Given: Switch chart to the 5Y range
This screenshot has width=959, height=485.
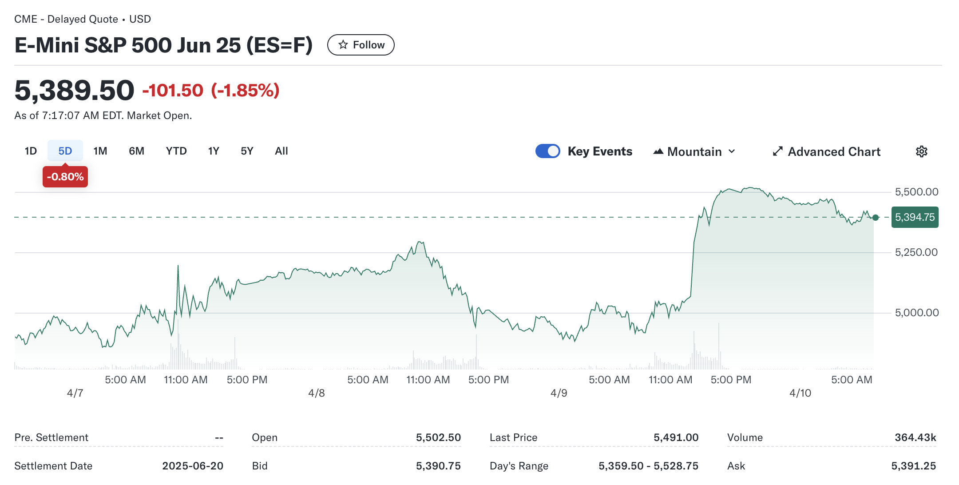Looking at the screenshot, I should point(247,151).
